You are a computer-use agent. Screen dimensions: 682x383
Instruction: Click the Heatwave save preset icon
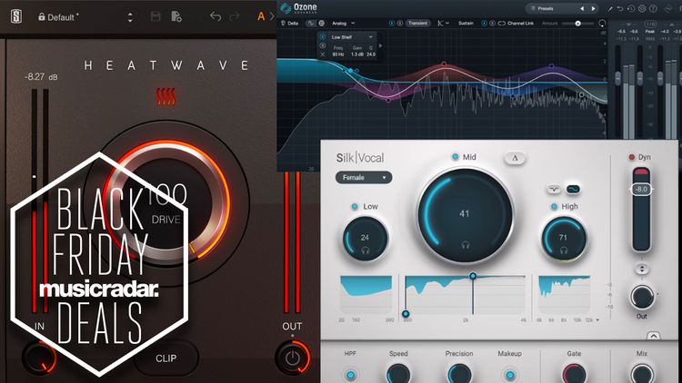pos(155,16)
